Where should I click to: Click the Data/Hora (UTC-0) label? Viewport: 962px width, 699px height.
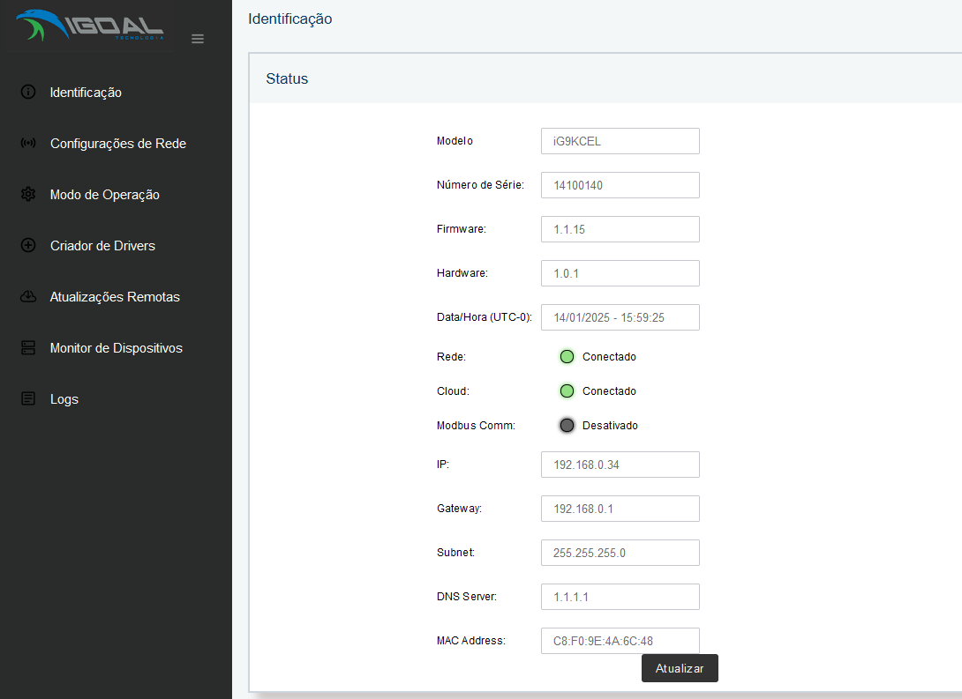485,317
